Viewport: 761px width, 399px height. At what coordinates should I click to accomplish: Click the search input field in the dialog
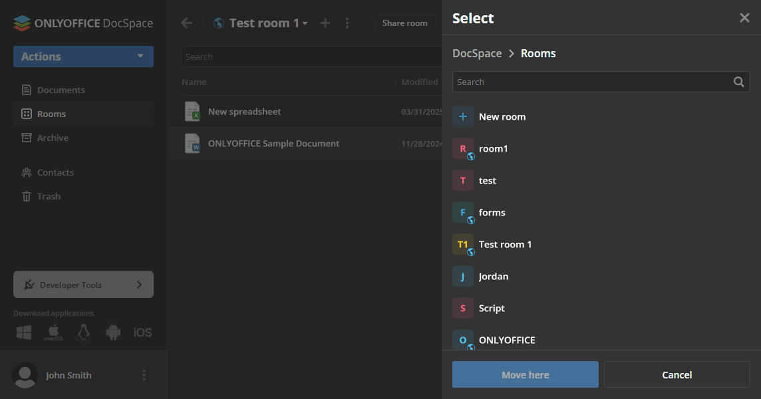(x=592, y=81)
